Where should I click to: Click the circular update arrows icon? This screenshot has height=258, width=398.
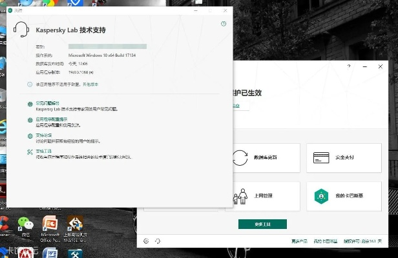click(x=240, y=157)
